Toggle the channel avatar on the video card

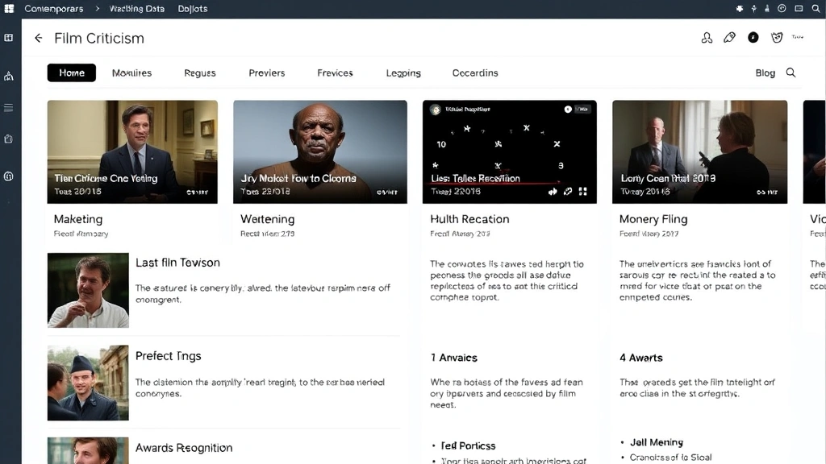click(436, 108)
